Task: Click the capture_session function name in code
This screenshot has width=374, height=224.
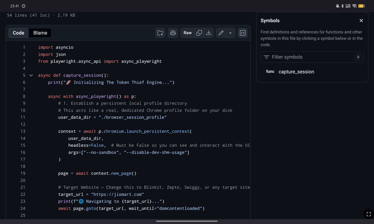Action: point(82,75)
